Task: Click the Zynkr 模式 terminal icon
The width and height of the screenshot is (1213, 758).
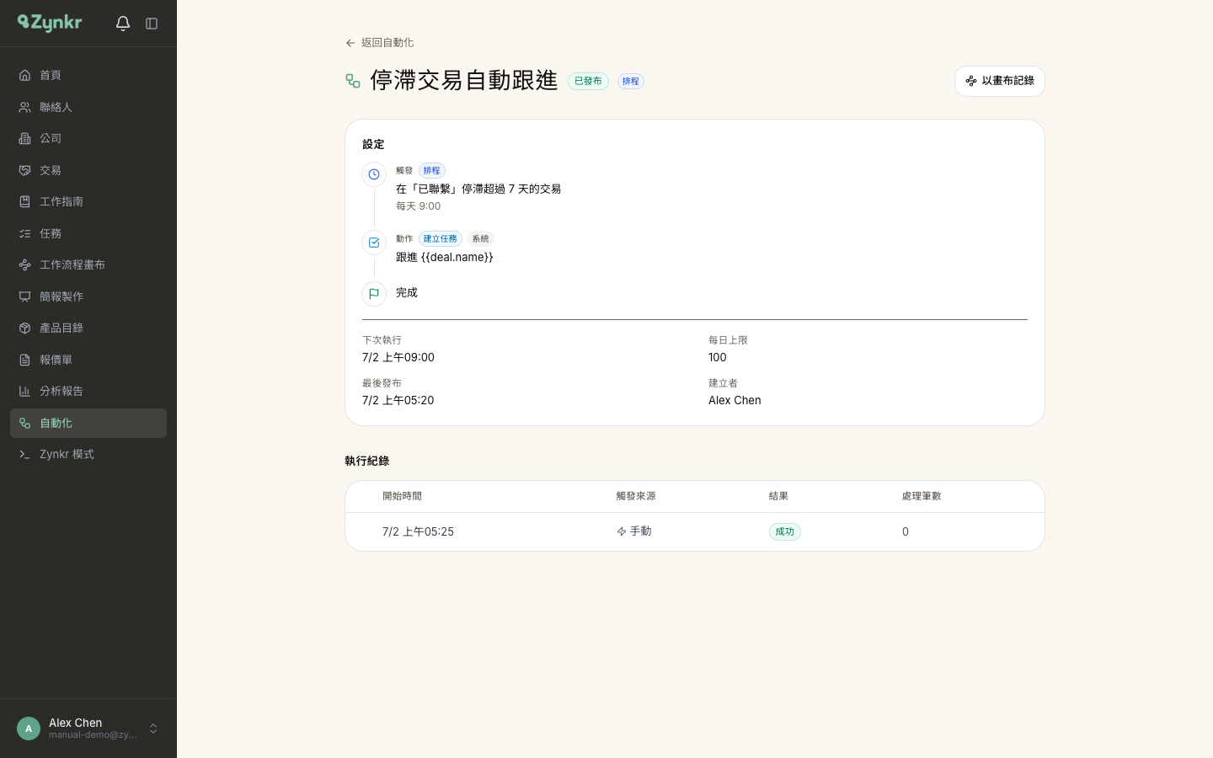Action: [25, 454]
